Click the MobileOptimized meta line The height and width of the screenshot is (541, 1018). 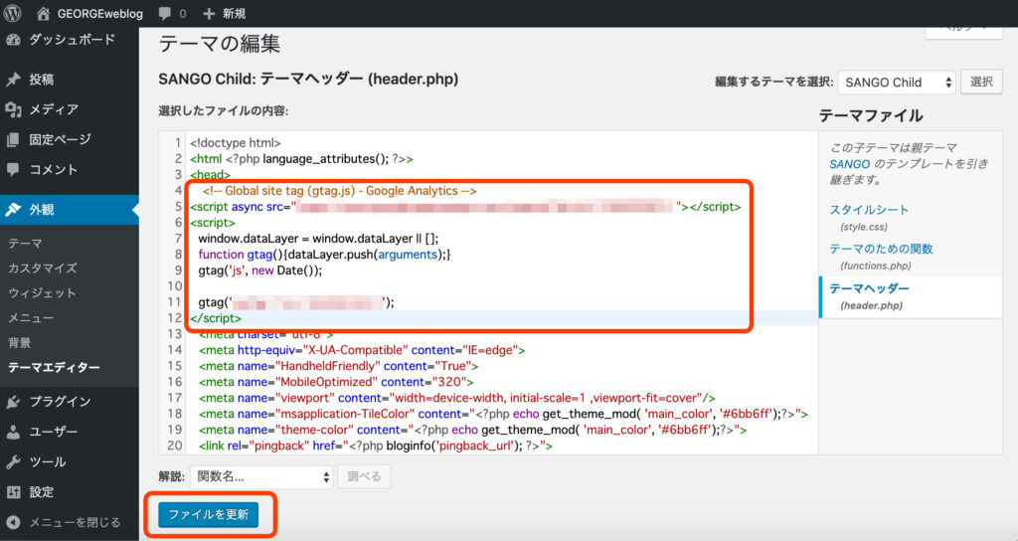click(x=336, y=382)
